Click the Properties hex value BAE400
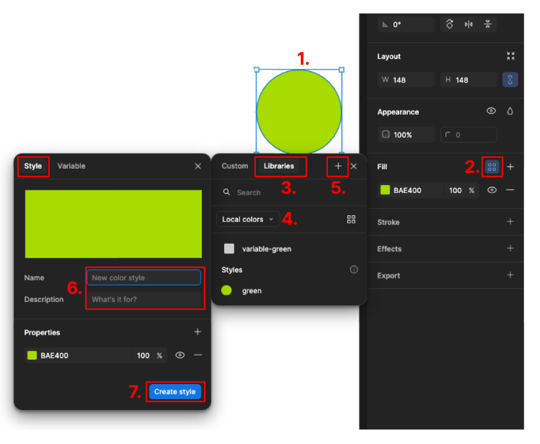The image size is (540, 444). pos(55,356)
